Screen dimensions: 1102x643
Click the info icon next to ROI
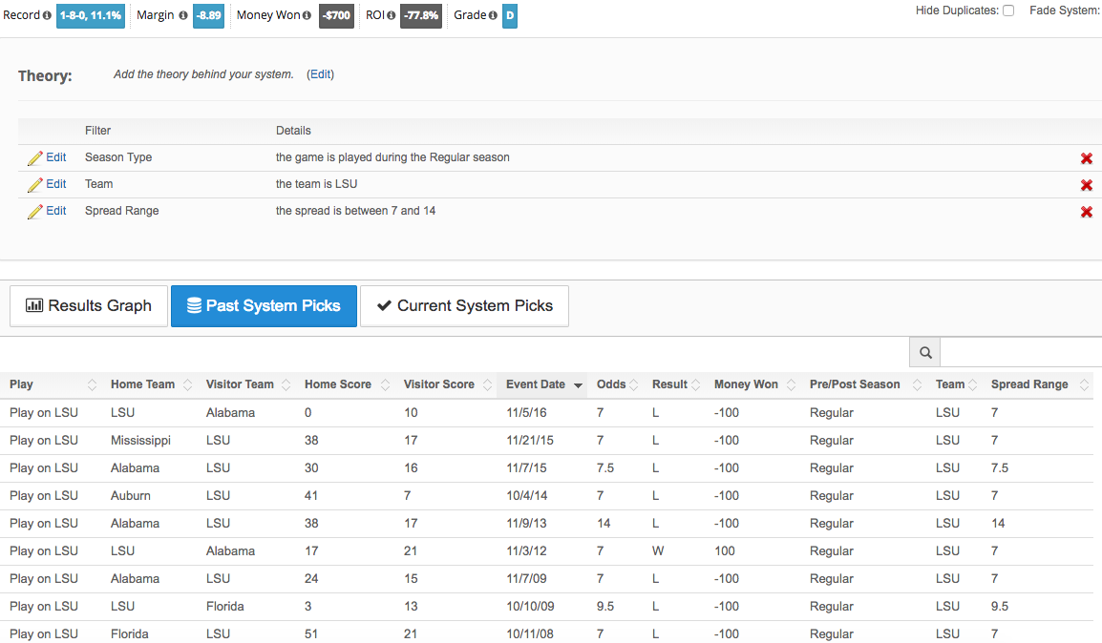[391, 15]
